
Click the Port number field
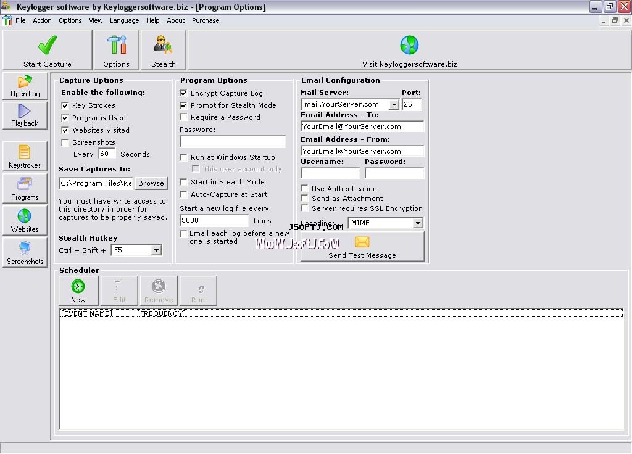412,105
